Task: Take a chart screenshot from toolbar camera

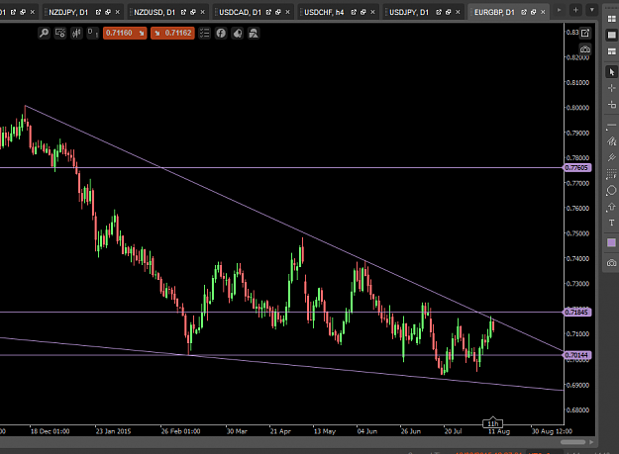Action: [x=611, y=263]
